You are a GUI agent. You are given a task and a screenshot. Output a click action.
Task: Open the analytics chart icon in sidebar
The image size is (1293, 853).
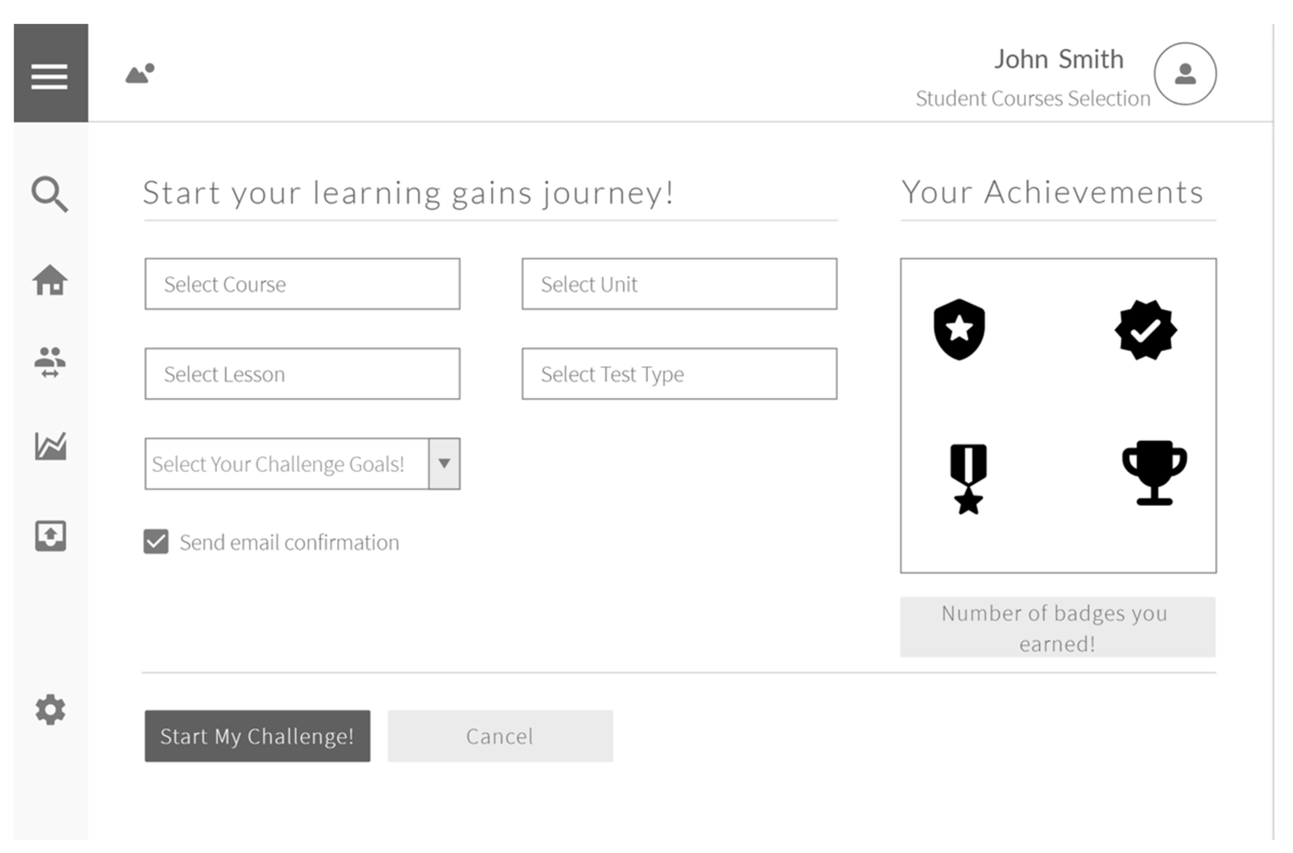[51, 446]
